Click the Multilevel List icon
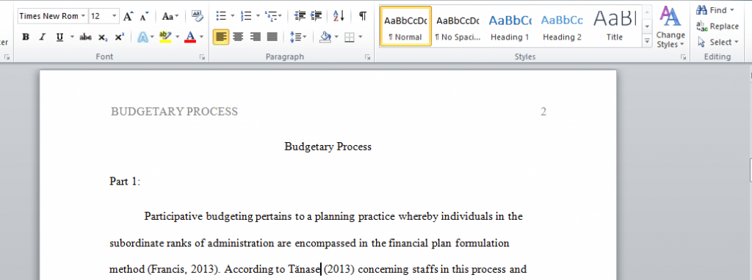 (x=271, y=16)
